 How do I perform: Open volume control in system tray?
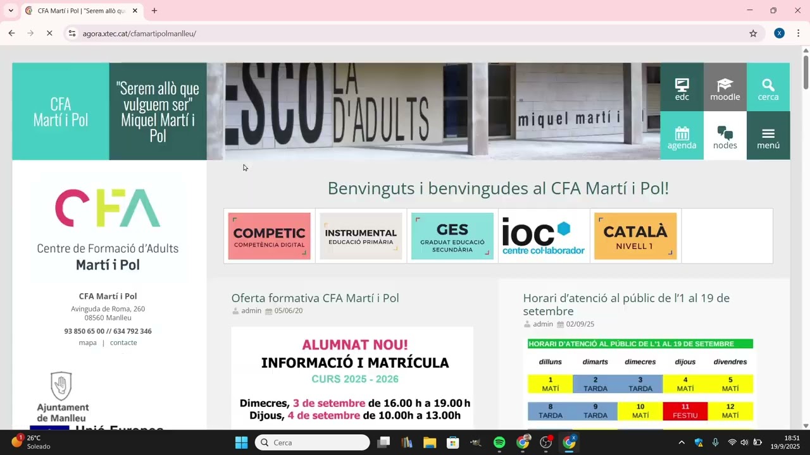coord(744,442)
